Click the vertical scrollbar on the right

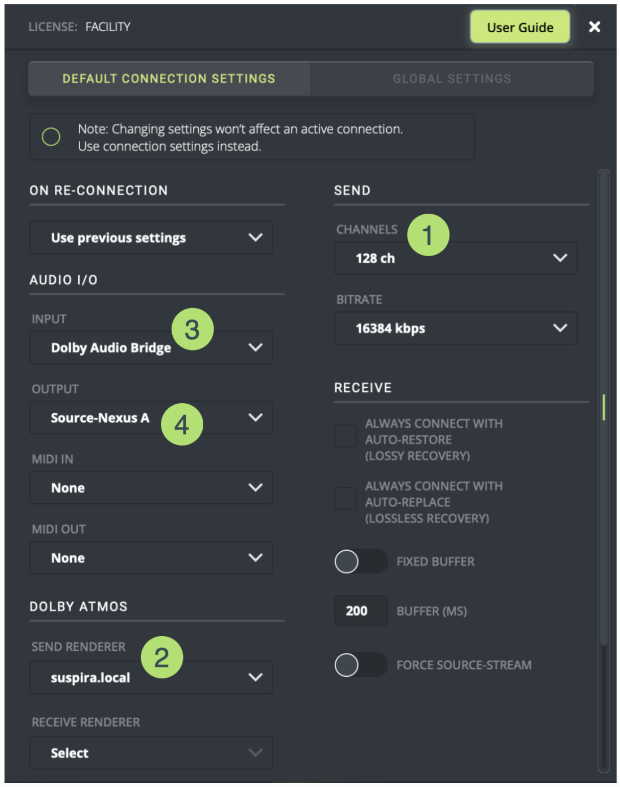coord(604,407)
